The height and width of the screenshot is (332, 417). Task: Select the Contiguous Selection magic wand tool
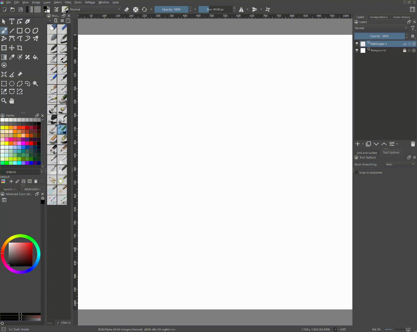click(x=35, y=83)
